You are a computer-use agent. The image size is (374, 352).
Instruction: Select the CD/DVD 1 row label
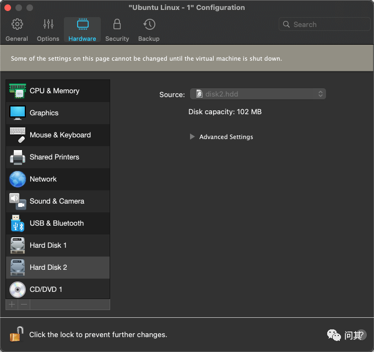point(46,290)
